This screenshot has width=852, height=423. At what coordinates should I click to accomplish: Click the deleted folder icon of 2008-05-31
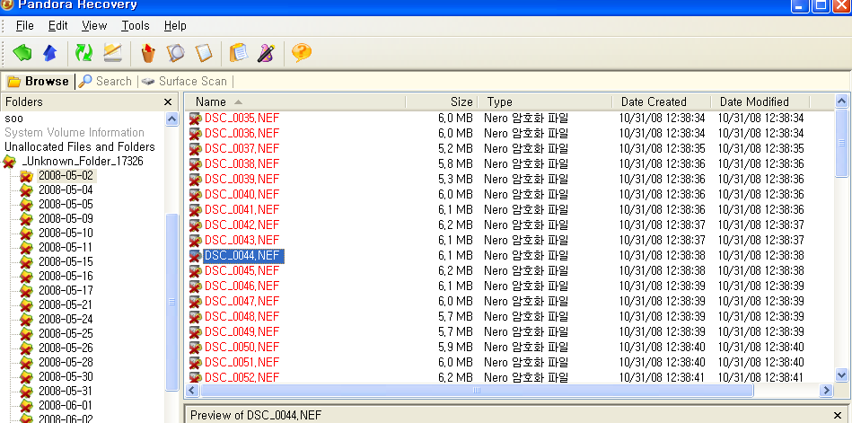pyautogui.click(x=26, y=392)
